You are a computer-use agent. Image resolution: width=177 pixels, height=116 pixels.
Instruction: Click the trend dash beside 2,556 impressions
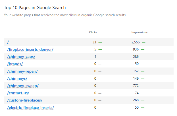pos(143,42)
